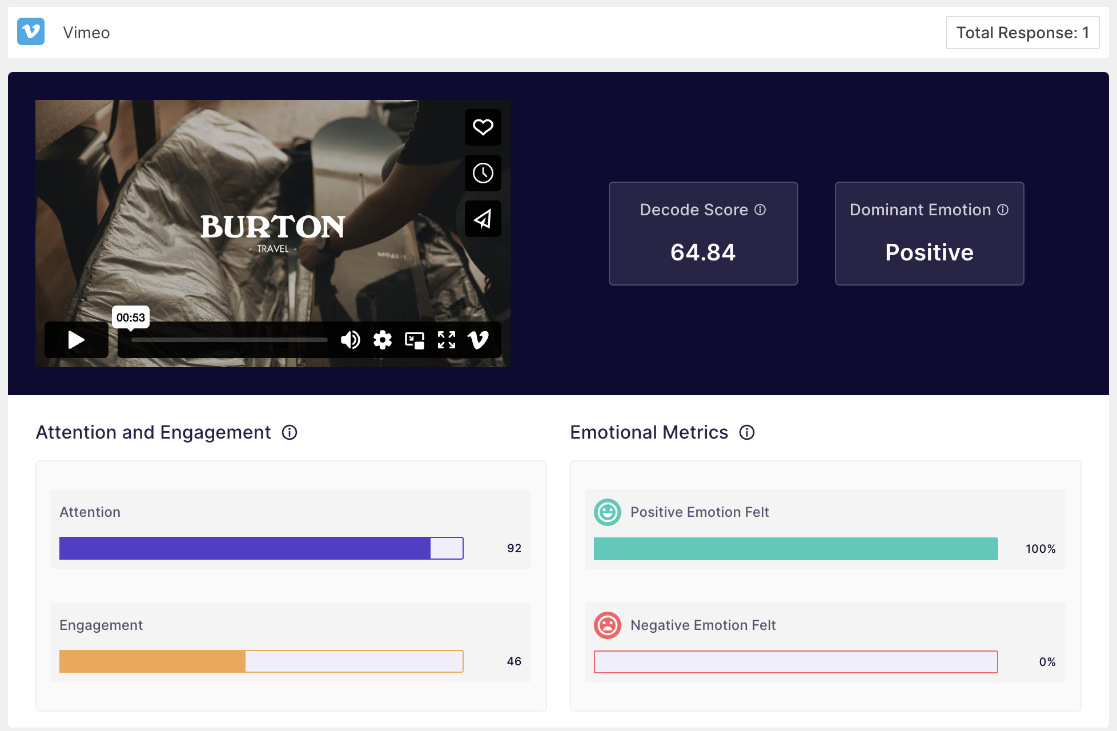Click the Attention and Engagement heading

pyautogui.click(x=153, y=432)
